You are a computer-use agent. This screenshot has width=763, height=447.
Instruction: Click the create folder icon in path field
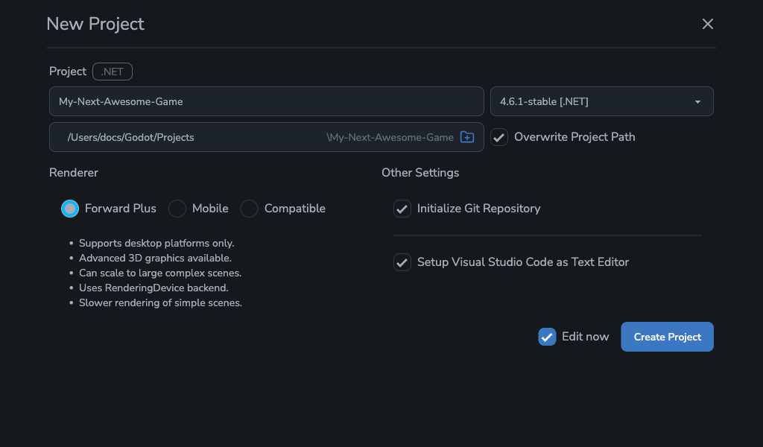(x=467, y=137)
